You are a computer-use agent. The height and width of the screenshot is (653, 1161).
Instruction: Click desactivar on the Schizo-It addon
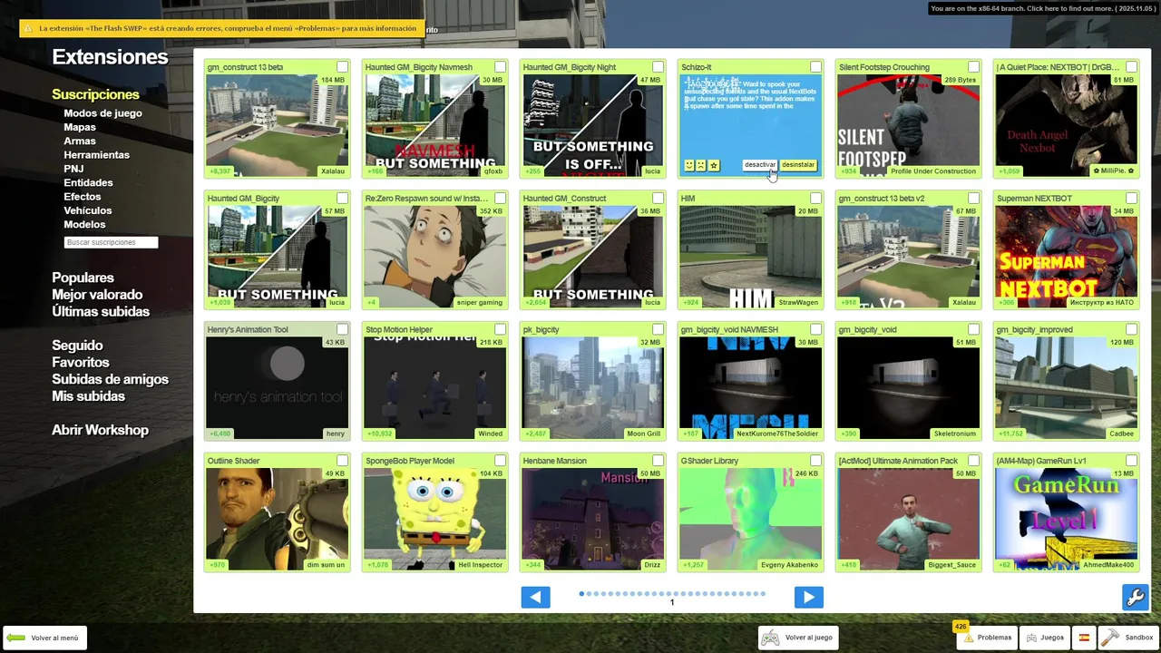760,165
